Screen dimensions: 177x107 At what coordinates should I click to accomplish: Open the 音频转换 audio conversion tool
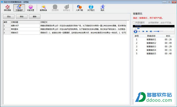click(43, 8)
